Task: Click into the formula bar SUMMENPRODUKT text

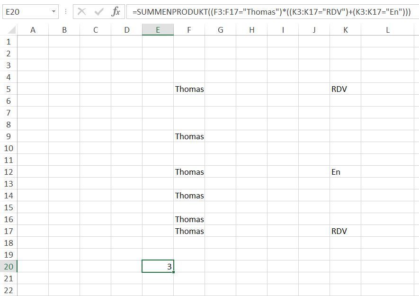Action: (x=271, y=12)
